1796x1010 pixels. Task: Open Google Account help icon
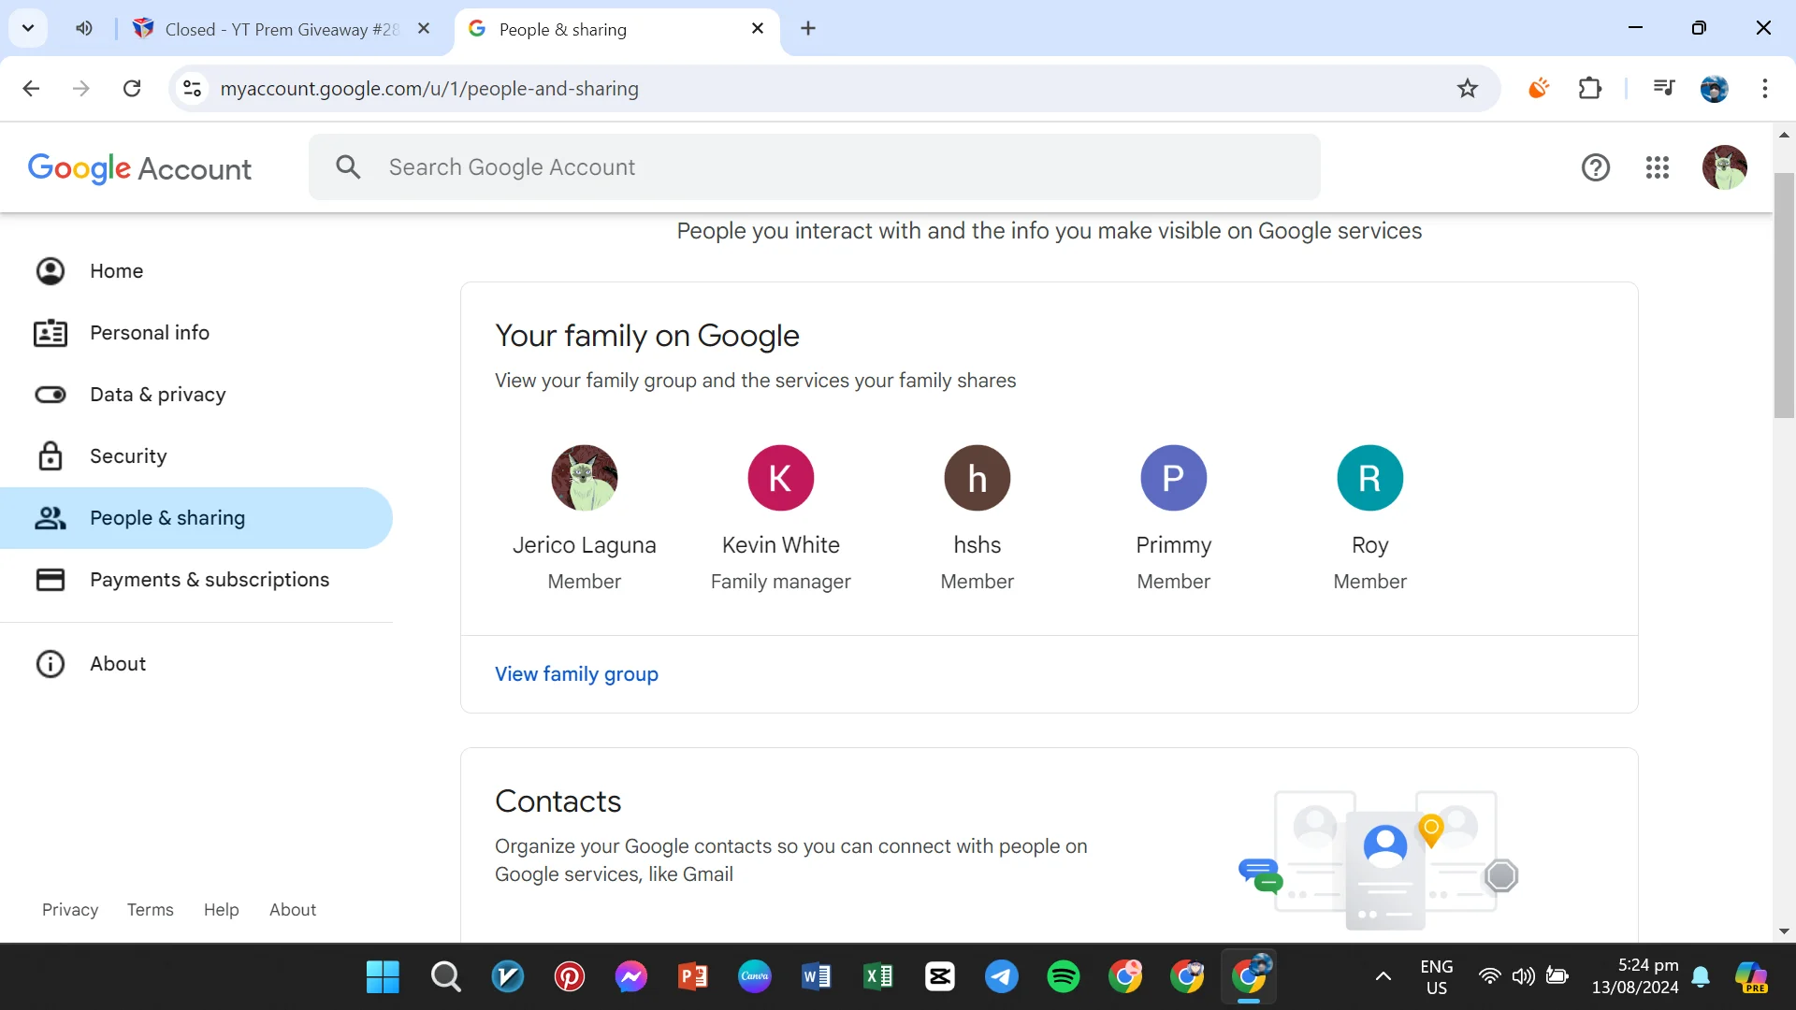(1596, 167)
